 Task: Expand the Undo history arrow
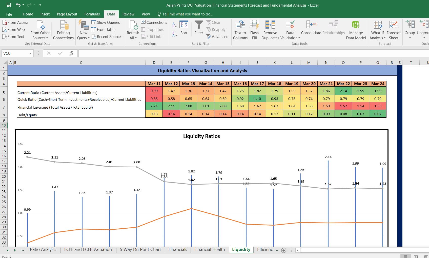coord(23,5)
